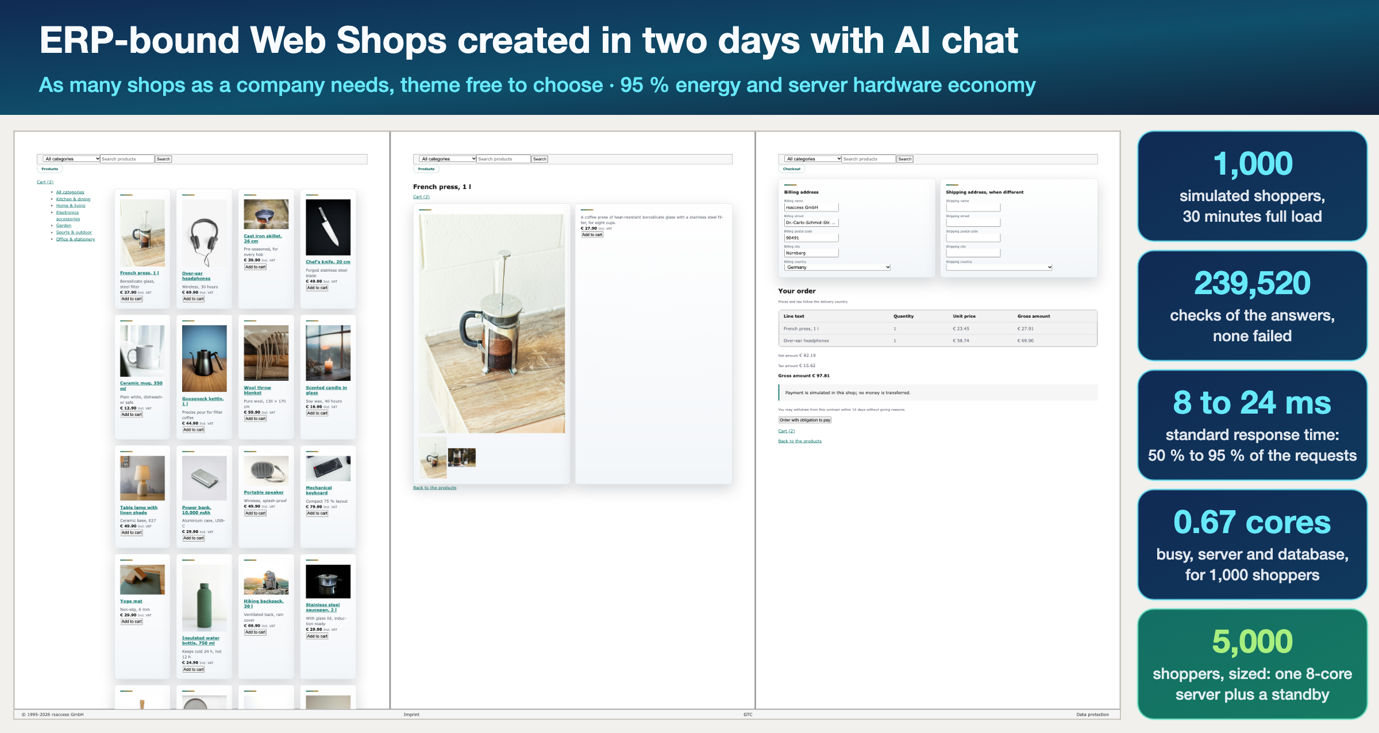
Task: Open the Imprint footer link
Action: click(x=411, y=715)
